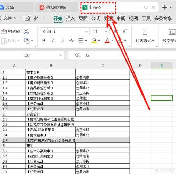Toggle Strikethrough formatting

71,41
